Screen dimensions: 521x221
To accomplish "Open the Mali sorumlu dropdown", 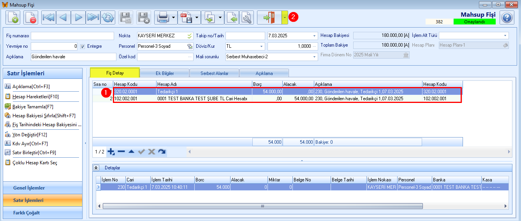I will coord(315,57).
